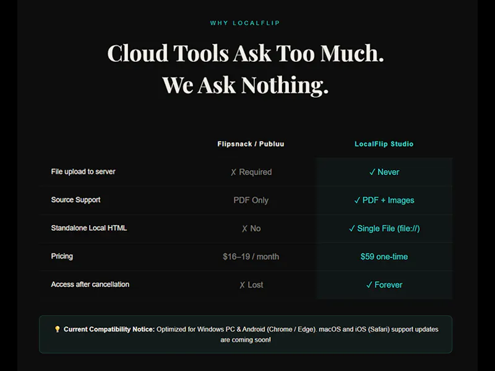Click the 'File upload to server' row label
Image resolution: width=495 pixels, height=371 pixels.
[83, 172]
